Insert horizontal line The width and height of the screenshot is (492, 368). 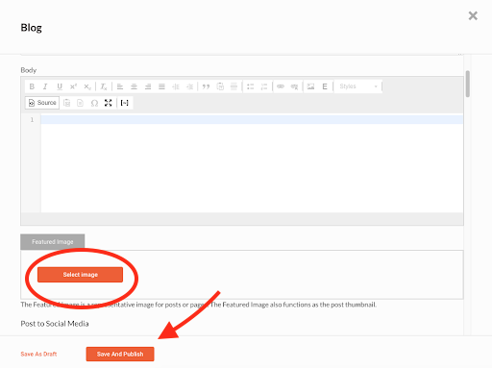pos(234,86)
